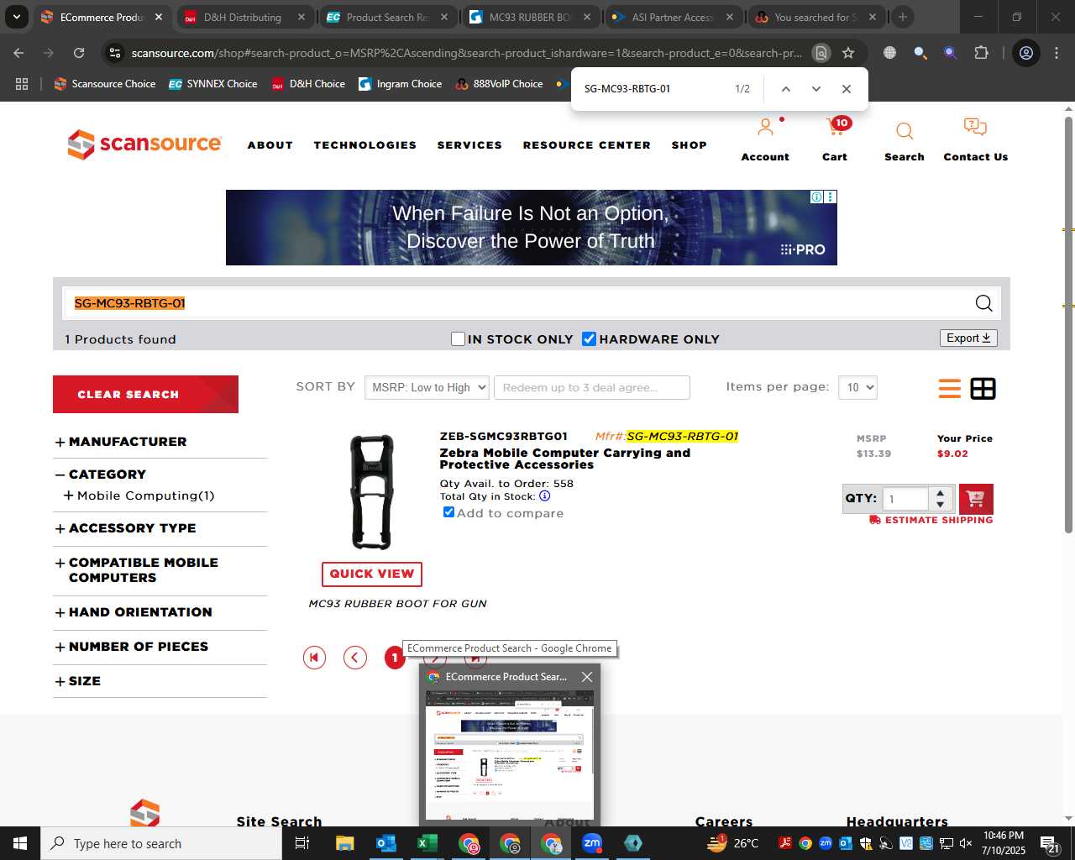
Task: Open Chrome profile avatar icon
Action: [x=1025, y=53]
